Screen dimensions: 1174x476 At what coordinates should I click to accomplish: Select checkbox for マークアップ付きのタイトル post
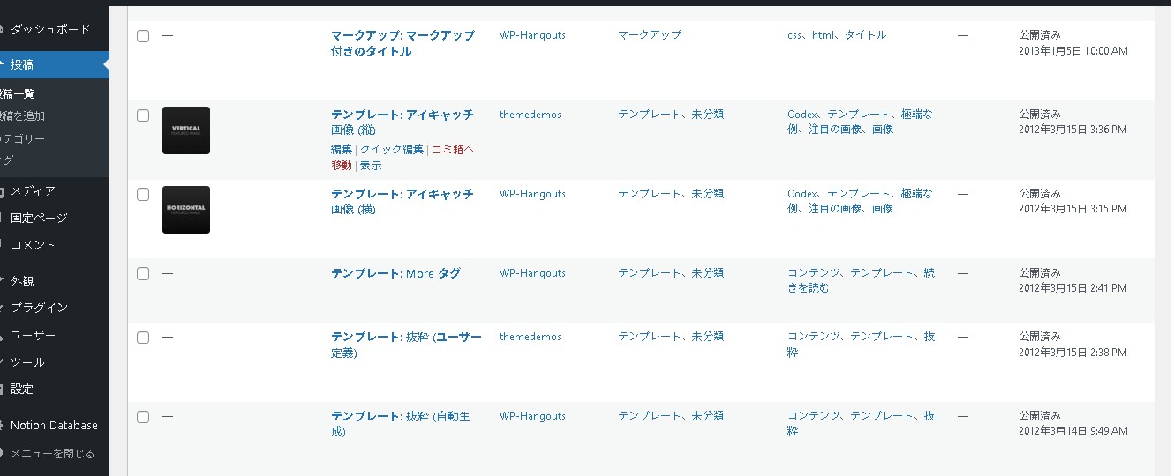[143, 36]
